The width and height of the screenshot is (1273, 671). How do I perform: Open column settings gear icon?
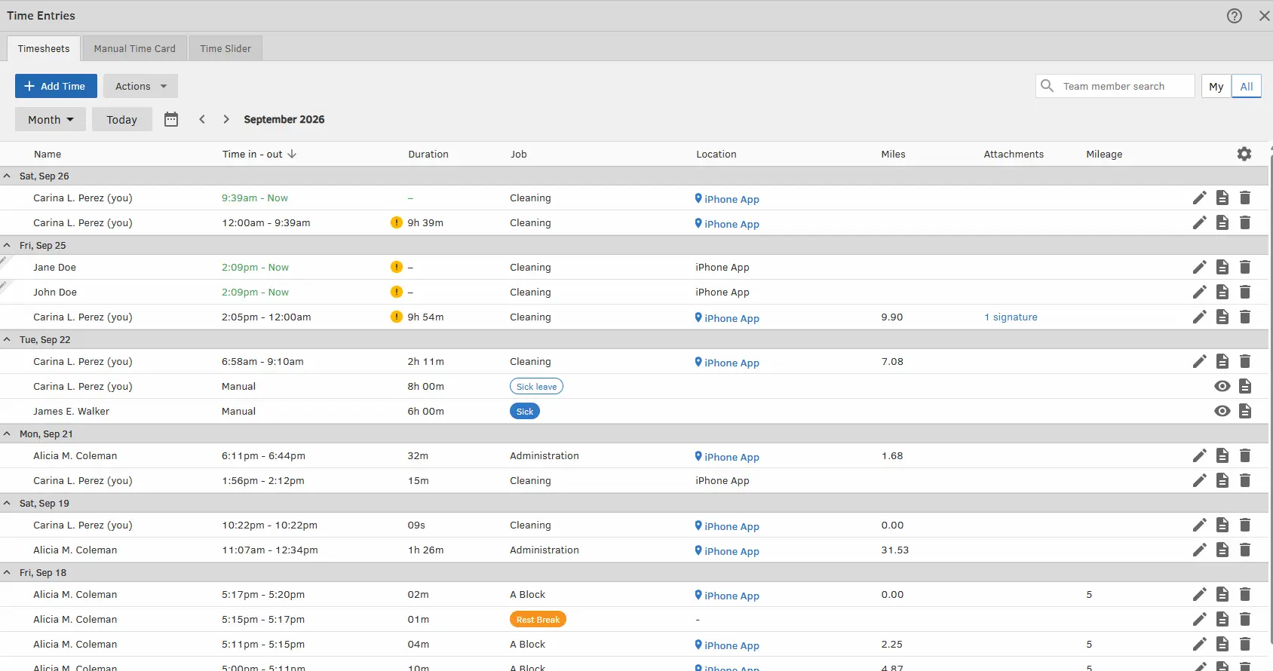1244,154
